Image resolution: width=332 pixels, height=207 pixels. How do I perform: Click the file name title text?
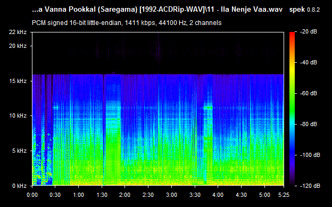pyautogui.click(x=157, y=10)
